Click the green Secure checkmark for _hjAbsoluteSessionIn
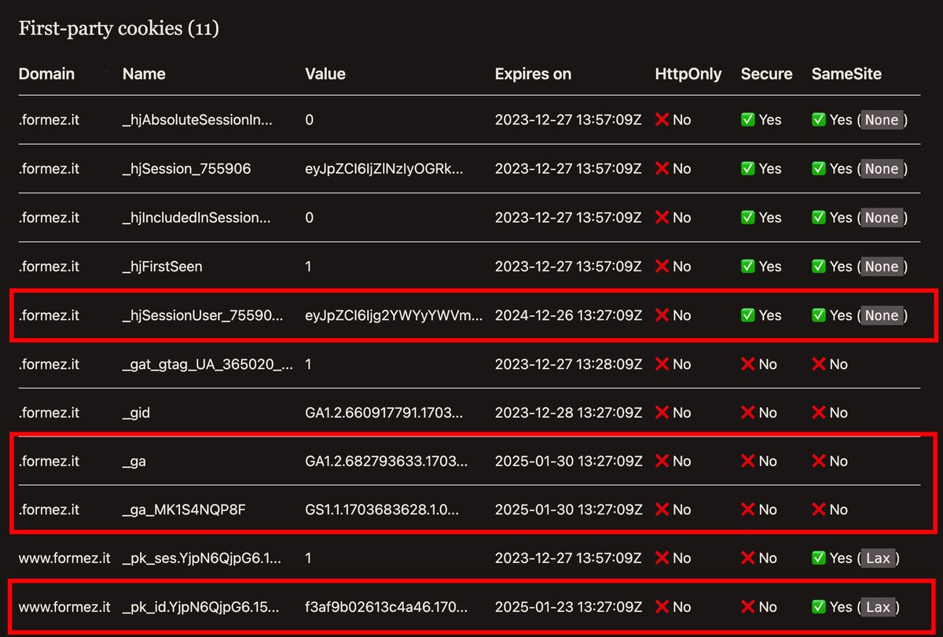 pyautogui.click(x=747, y=120)
